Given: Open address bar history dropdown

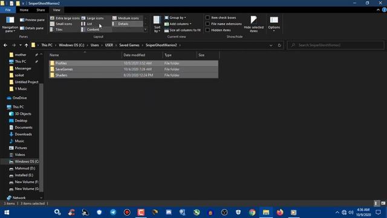Looking at the screenshot, I should [x=271, y=45].
